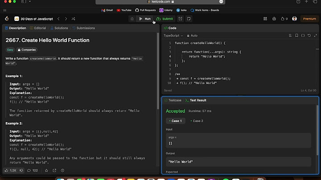Toggle the Safari sidebar button
The image size is (321, 180).
tap(24, 1)
